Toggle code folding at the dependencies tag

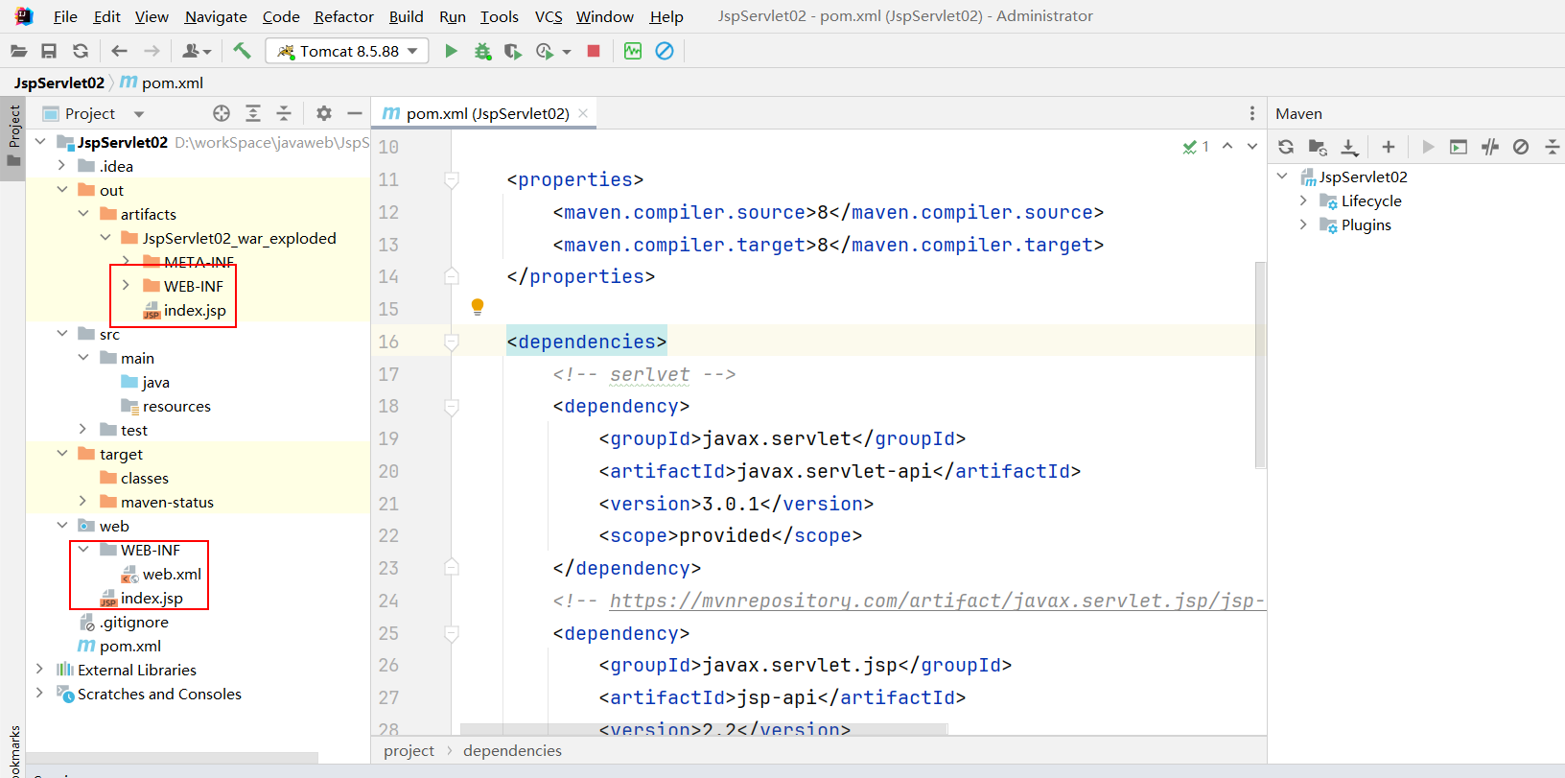click(452, 342)
